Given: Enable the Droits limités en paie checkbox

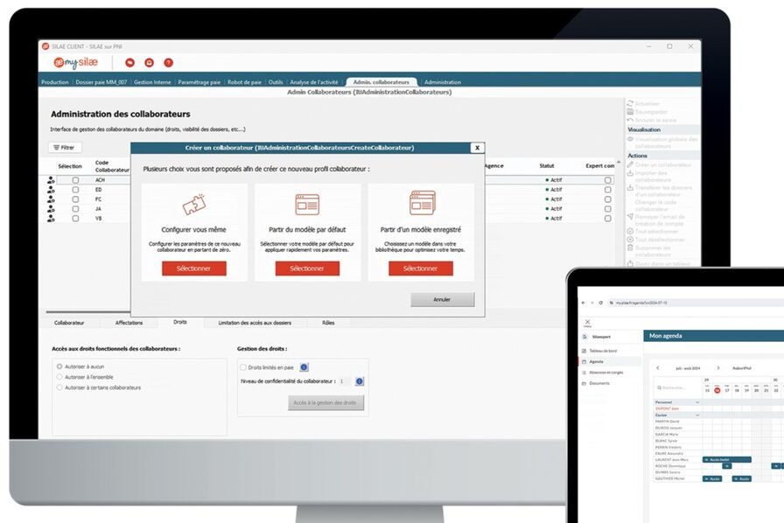Looking at the screenshot, I should point(243,367).
